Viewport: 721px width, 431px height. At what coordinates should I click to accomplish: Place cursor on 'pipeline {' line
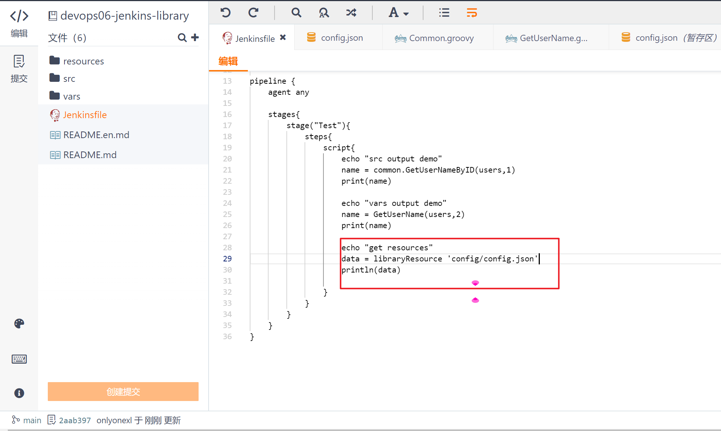(272, 81)
